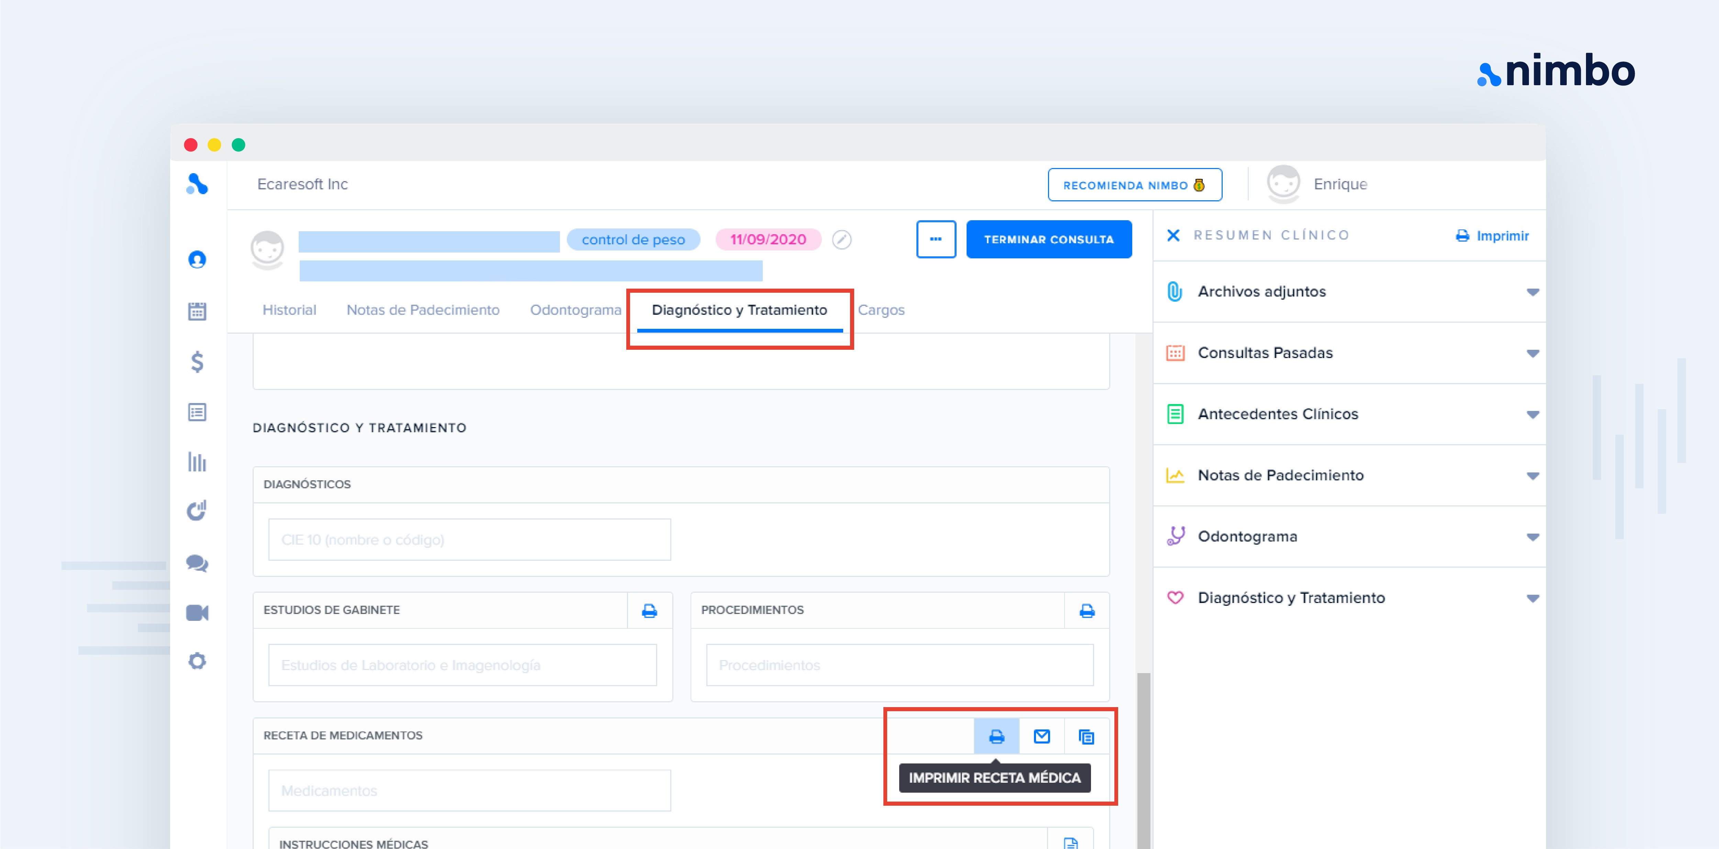The width and height of the screenshot is (1719, 849).
Task: Open settings gear in sidebar
Action: pyautogui.click(x=197, y=661)
